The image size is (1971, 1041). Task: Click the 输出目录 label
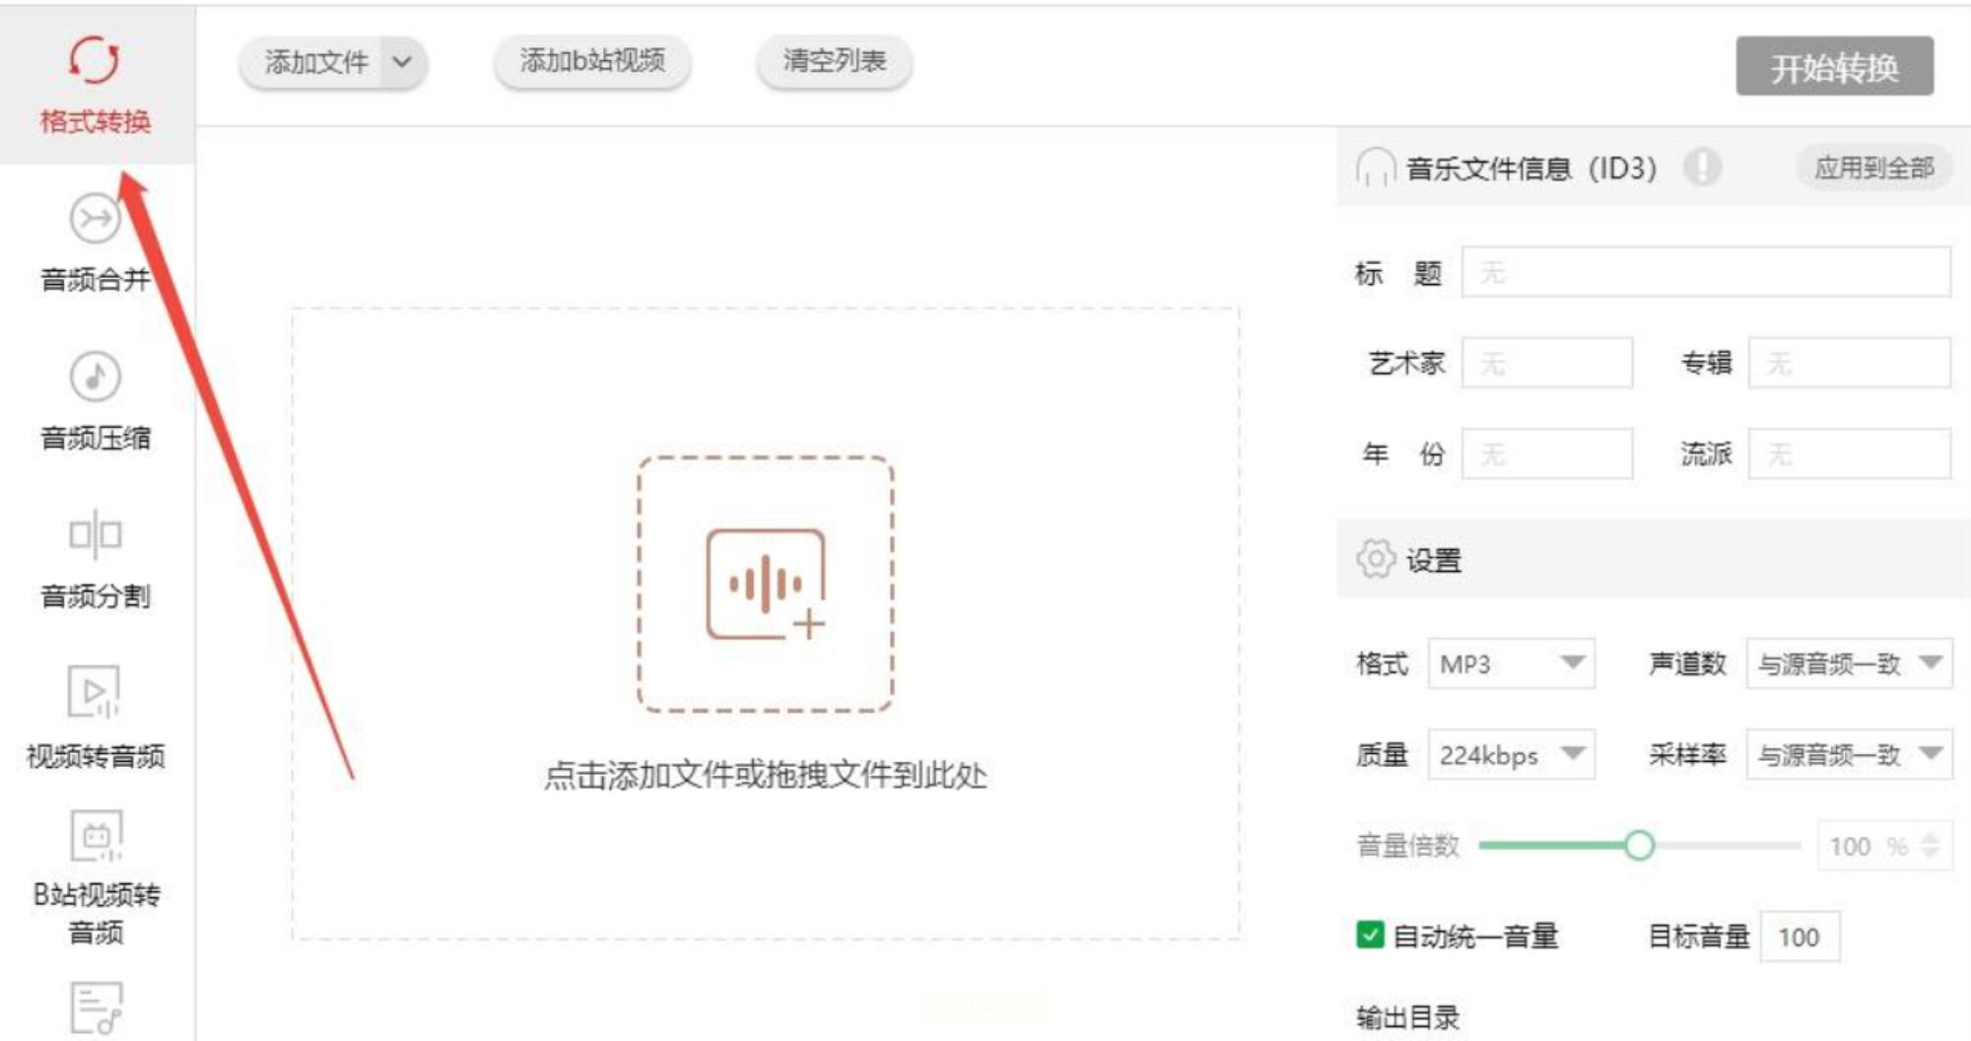point(1407,1016)
